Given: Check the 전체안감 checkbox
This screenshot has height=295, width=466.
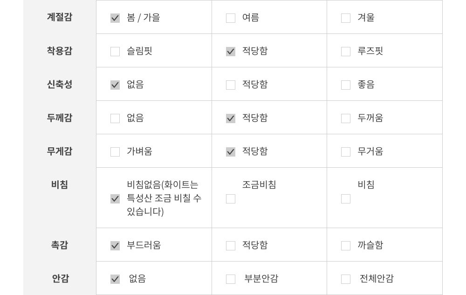Looking at the screenshot, I should (346, 279).
